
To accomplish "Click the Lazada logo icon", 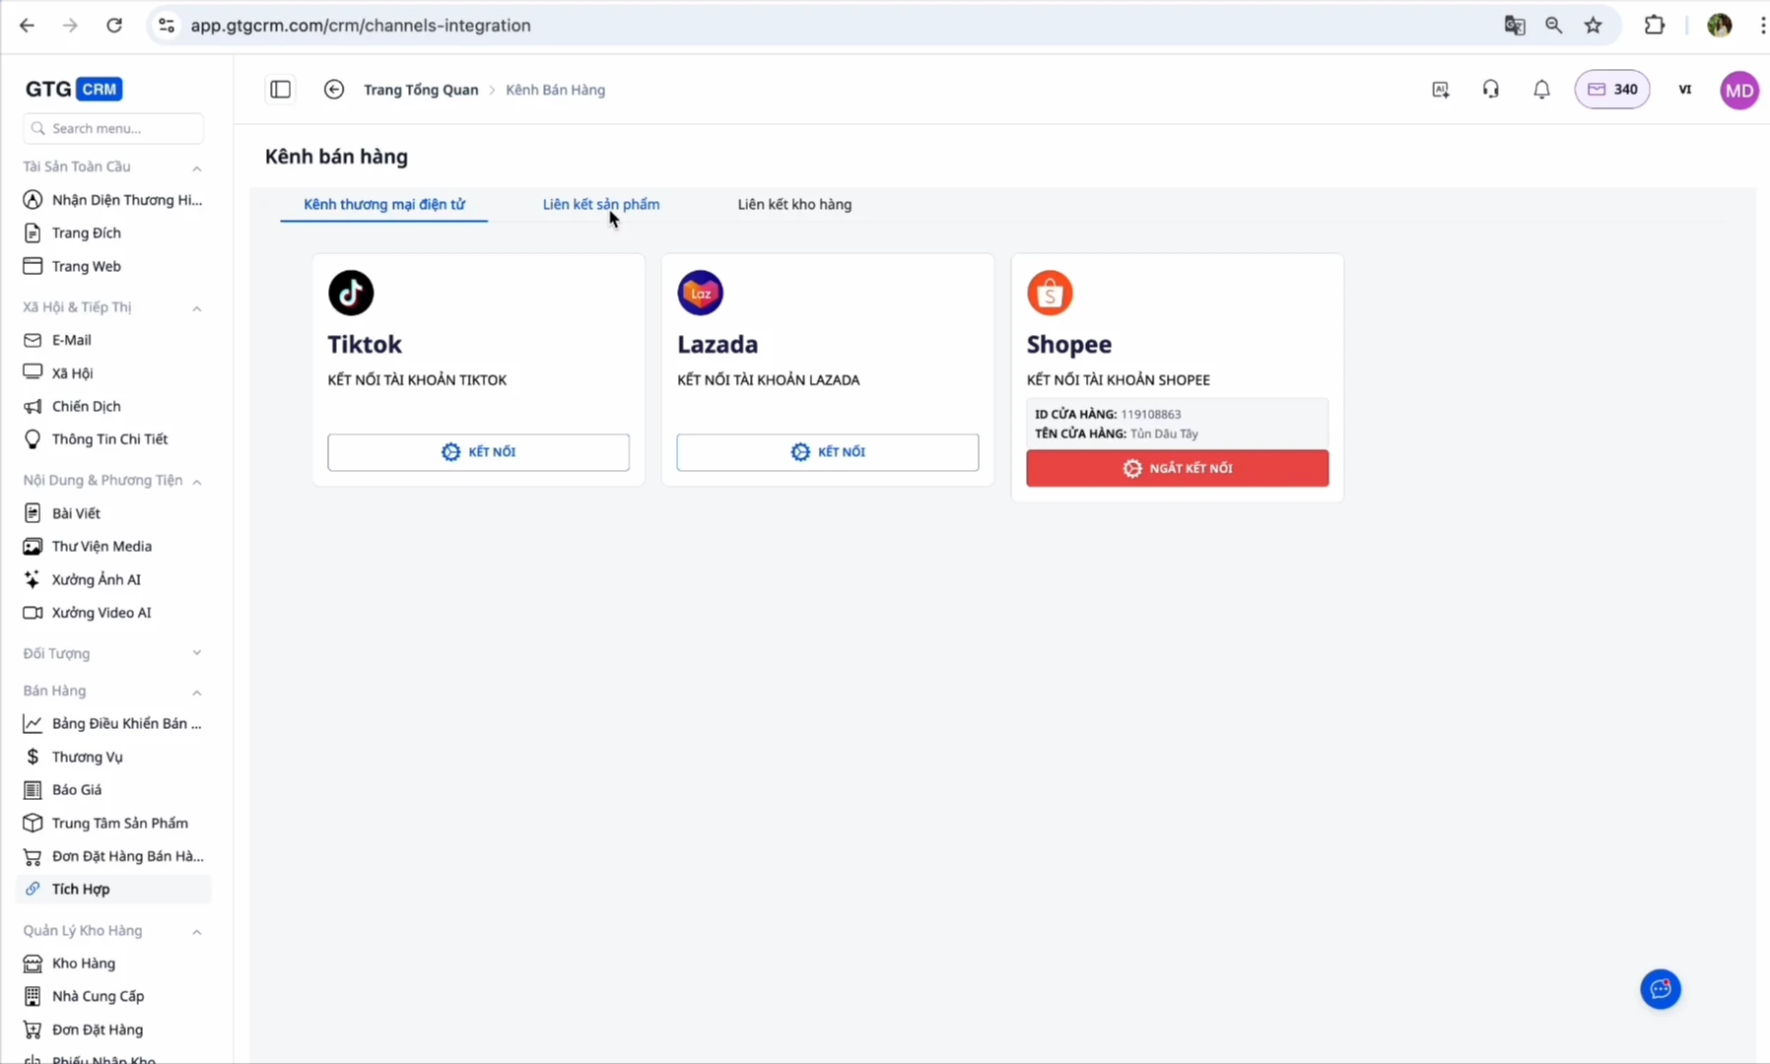I will pyautogui.click(x=701, y=293).
